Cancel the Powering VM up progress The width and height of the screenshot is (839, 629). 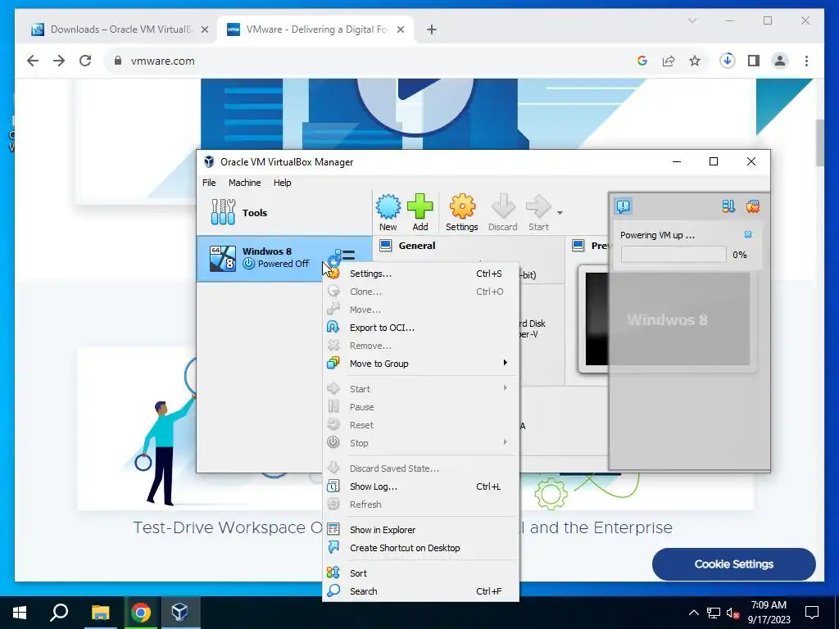[x=748, y=235]
